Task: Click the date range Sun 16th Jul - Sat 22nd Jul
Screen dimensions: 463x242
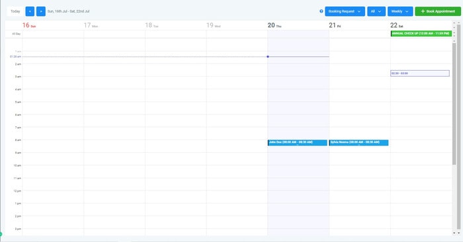Action: 69,11
